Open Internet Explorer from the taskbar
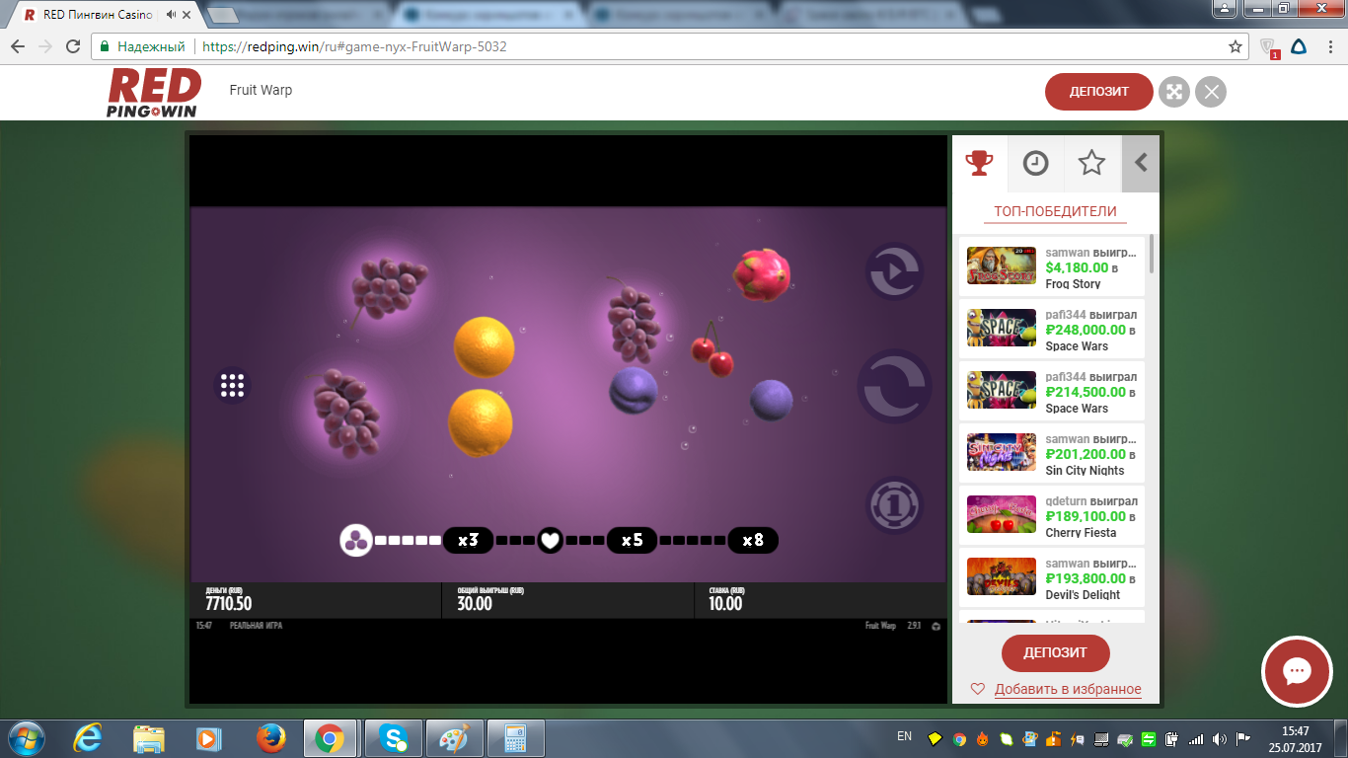The width and height of the screenshot is (1348, 758). pyautogui.click(x=88, y=738)
